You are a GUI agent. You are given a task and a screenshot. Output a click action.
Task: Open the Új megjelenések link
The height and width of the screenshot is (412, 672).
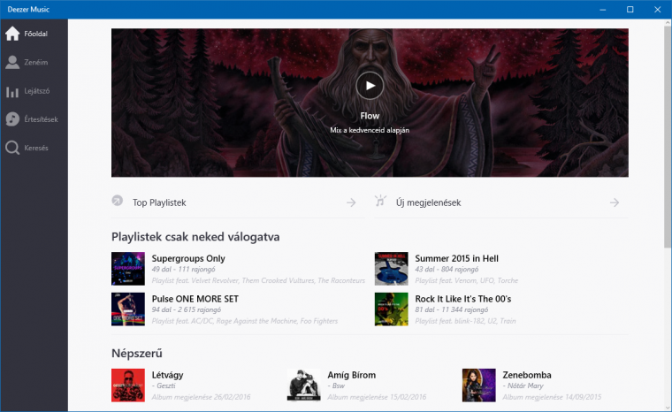click(428, 202)
